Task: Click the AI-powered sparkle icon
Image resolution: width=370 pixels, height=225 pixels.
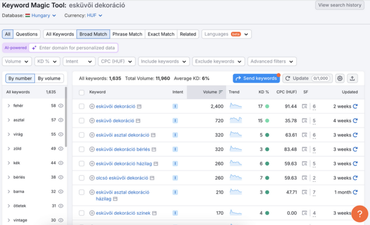Action: [34, 48]
